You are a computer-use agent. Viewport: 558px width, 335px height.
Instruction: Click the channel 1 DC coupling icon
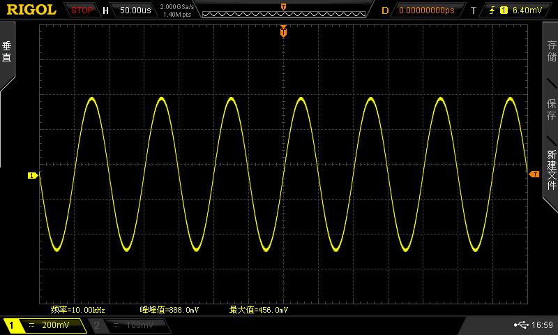pos(32,325)
